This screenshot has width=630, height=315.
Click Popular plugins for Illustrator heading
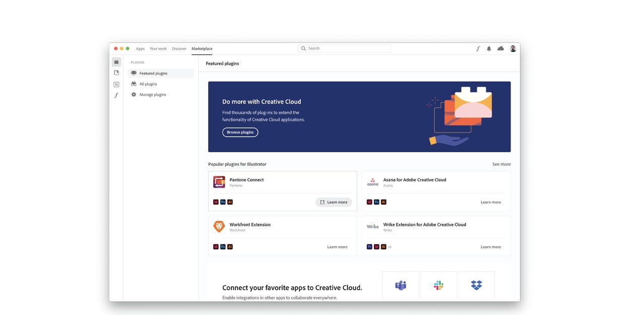[237, 164]
